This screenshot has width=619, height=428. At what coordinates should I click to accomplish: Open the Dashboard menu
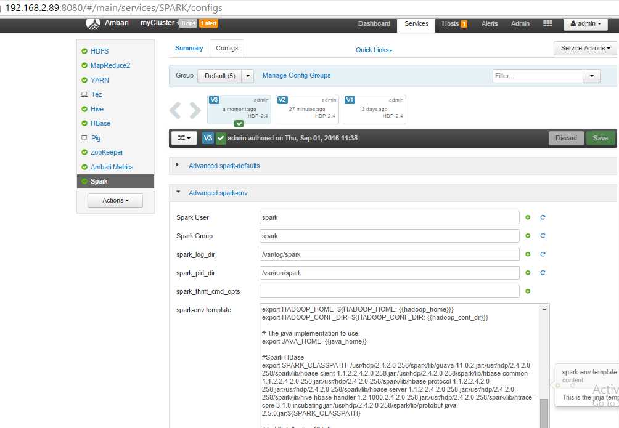coord(374,23)
